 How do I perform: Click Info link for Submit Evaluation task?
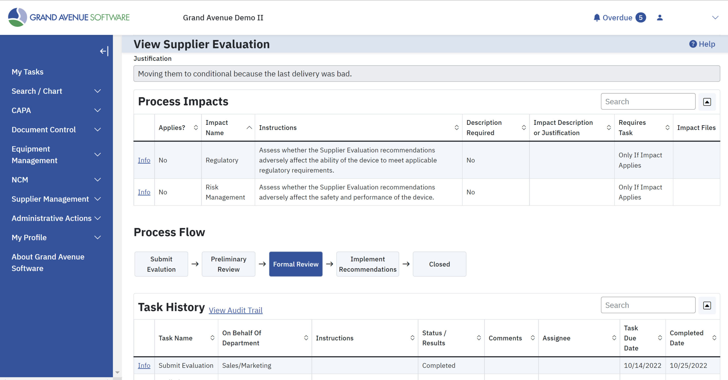(x=144, y=366)
